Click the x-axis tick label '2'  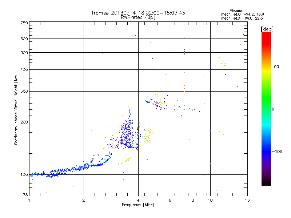coord(84,200)
